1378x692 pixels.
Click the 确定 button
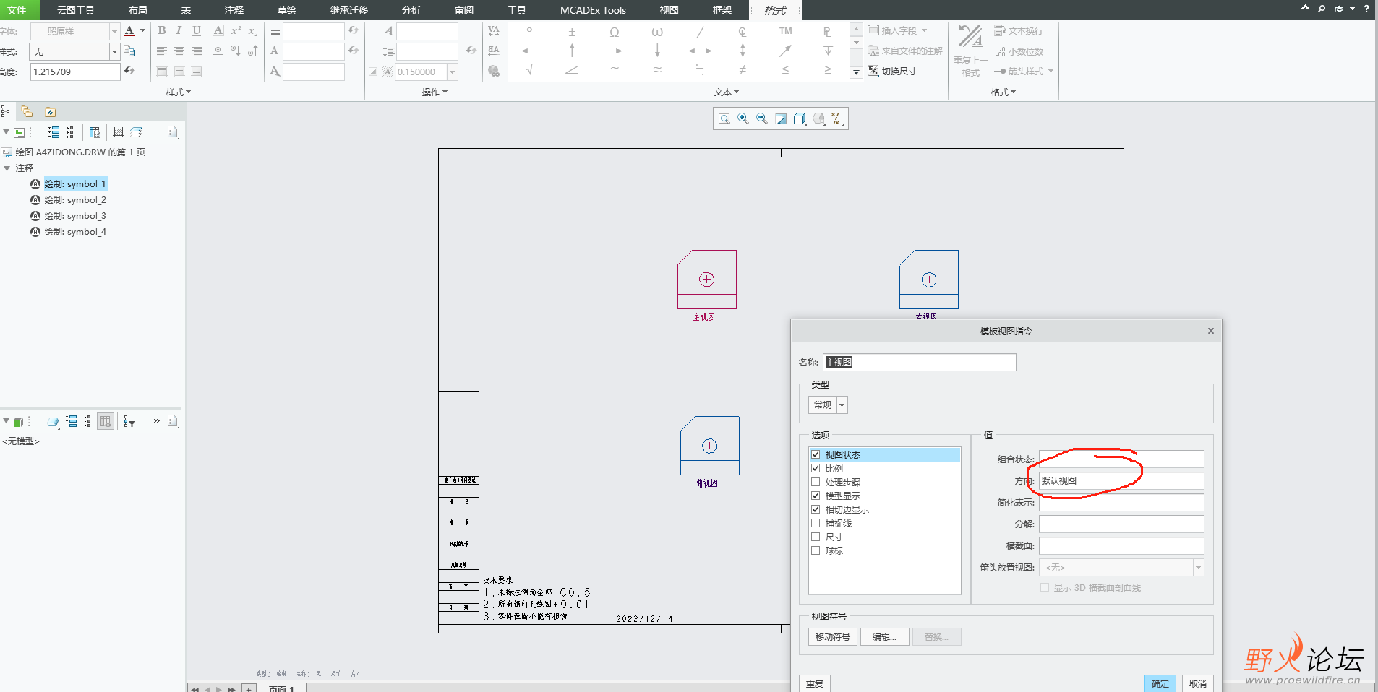coord(1160,683)
